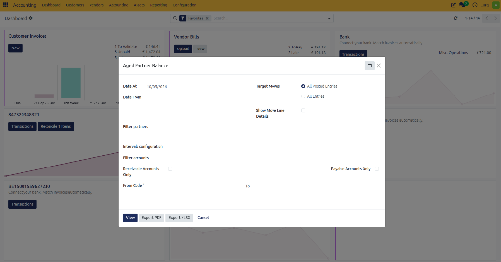Go to next page chevron
Viewport: 501px width, 262px height.
(495, 18)
